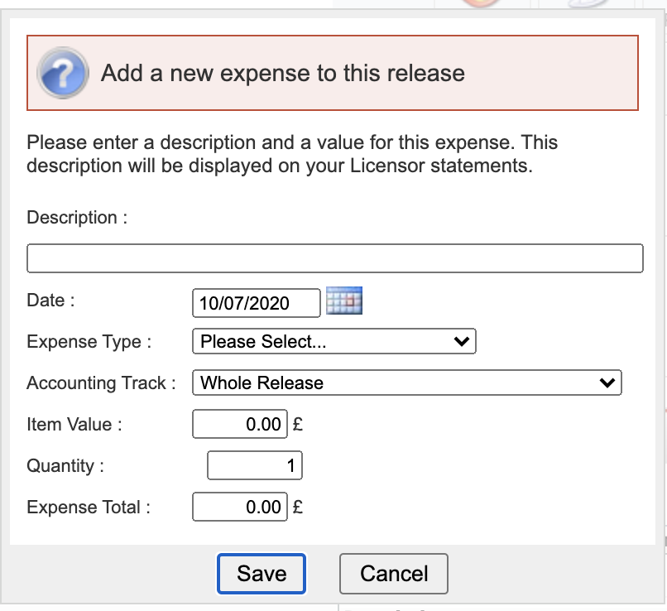Open the calendar date picker icon
Viewport: 667px width, 611px height.
(x=344, y=301)
